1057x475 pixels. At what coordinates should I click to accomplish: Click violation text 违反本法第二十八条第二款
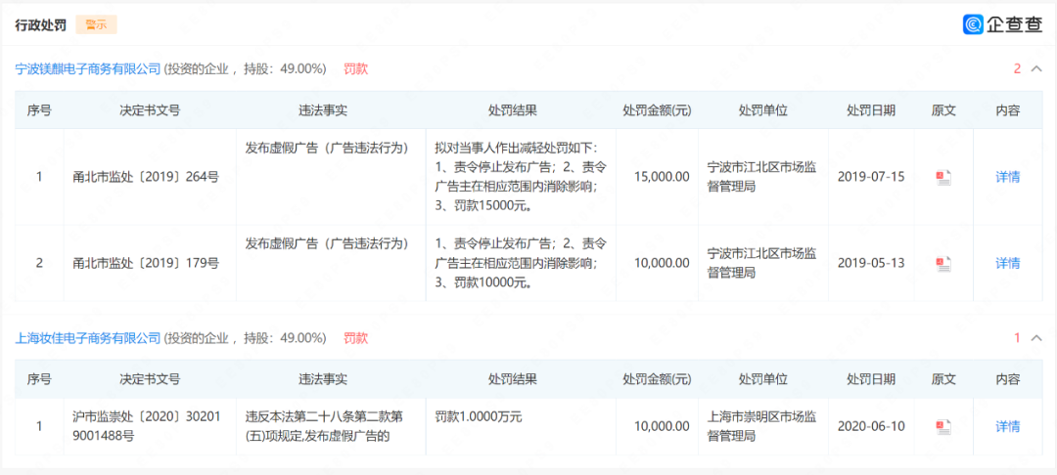click(324, 426)
